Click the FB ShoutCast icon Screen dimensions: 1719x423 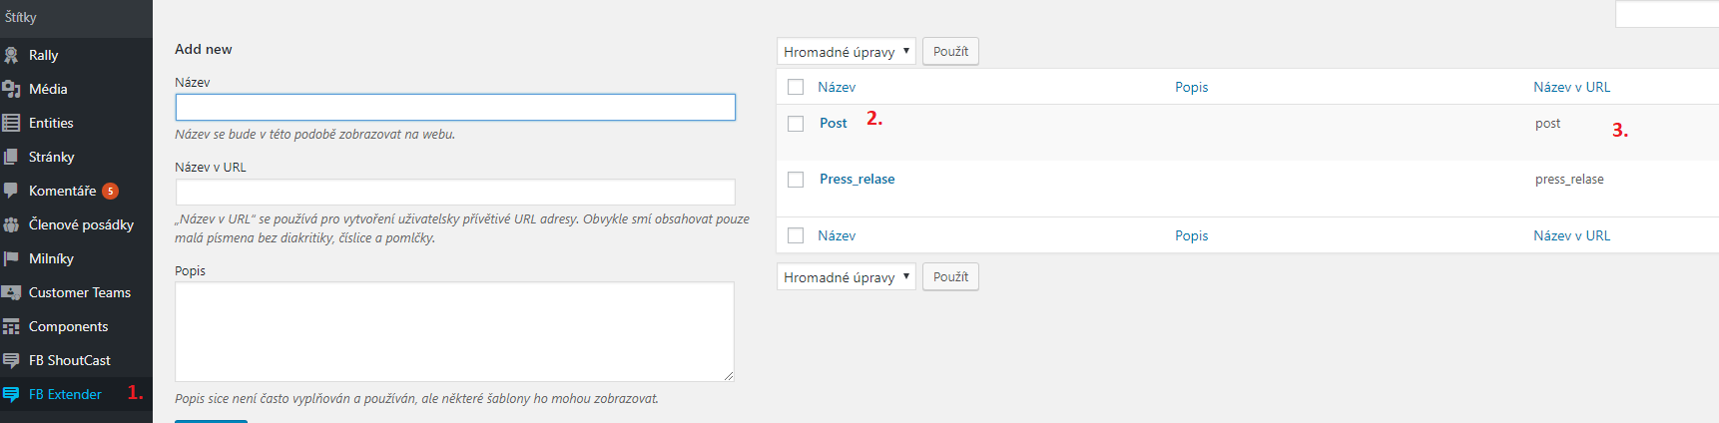pos(11,361)
